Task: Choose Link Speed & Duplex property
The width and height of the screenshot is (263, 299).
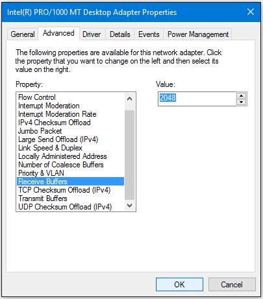Action: tap(70, 148)
